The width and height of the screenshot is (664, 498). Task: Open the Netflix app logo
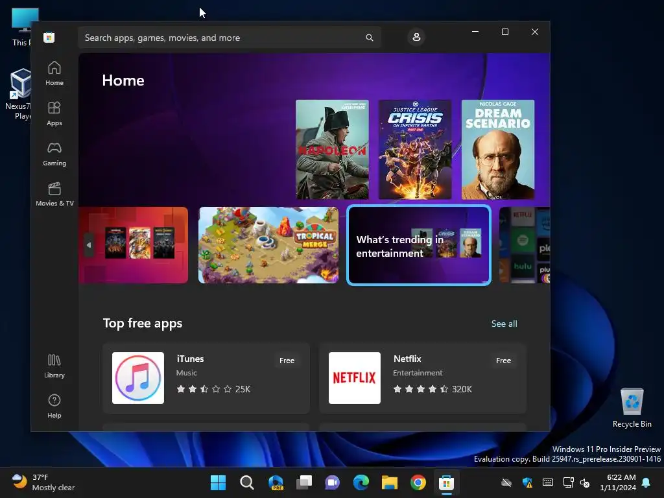click(x=355, y=378)
